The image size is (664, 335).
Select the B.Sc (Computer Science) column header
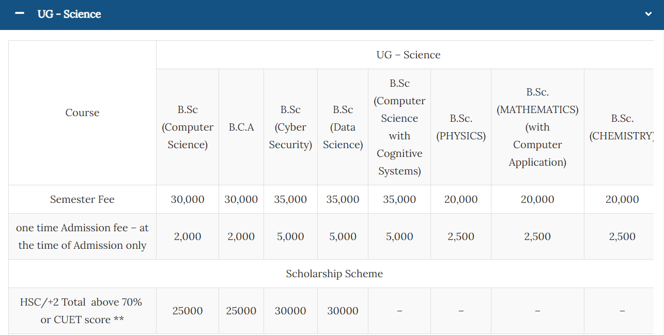pos(188,127)
